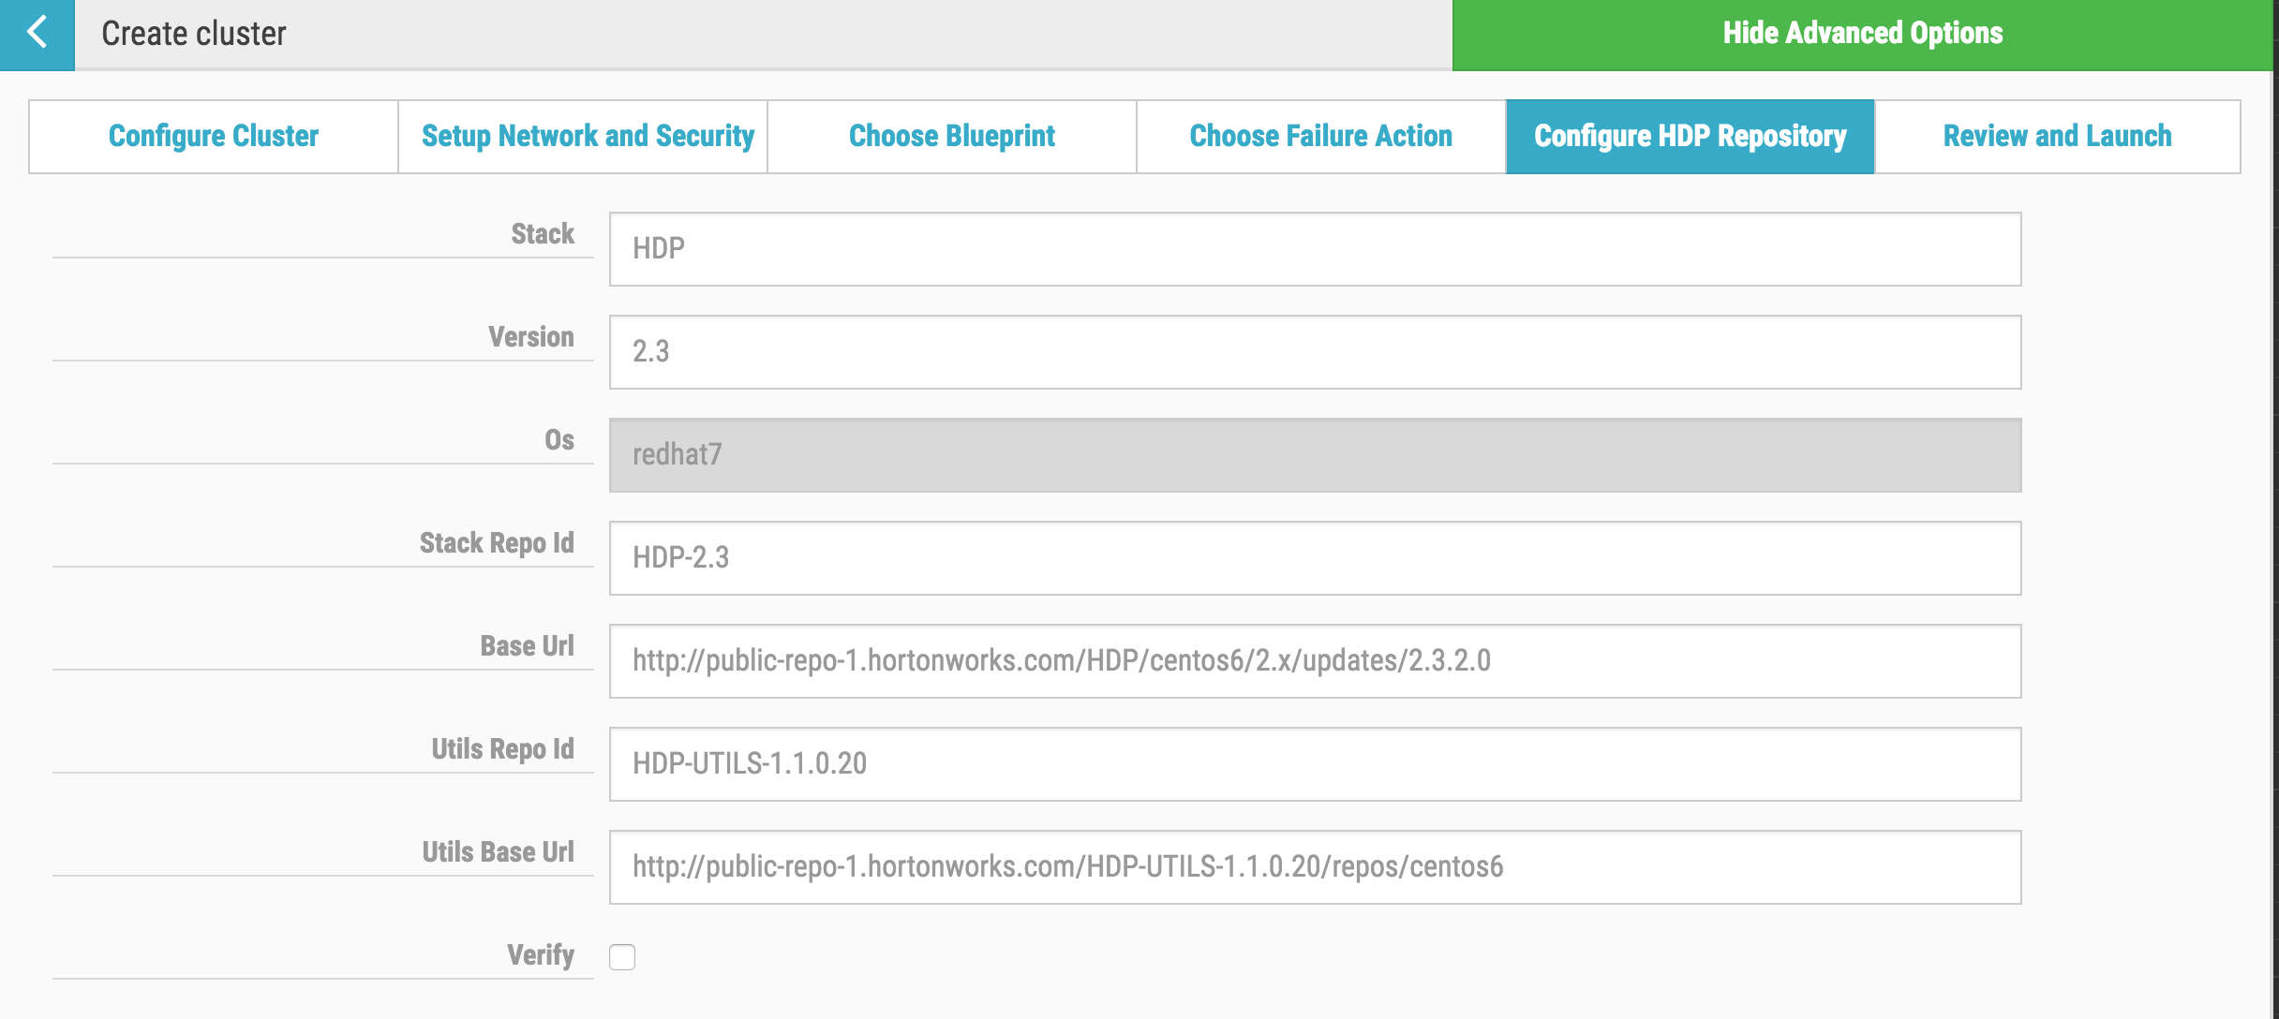2279x1019 pixels.
Task: Select the Choose Blueprint tab
Action: (951, 136)
